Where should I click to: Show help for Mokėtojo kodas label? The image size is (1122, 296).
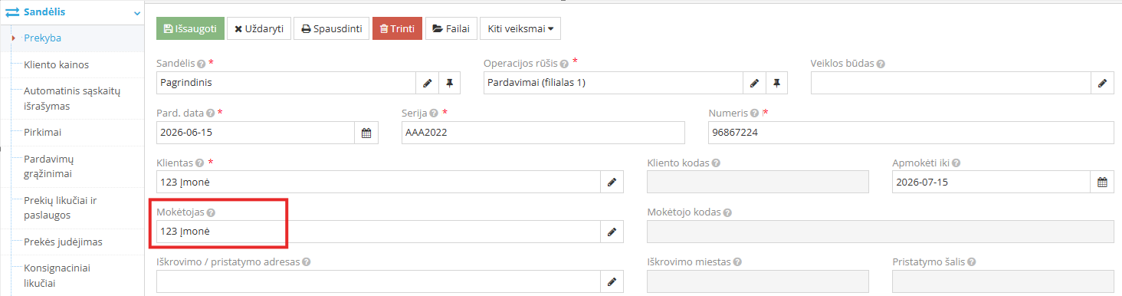click(727, 213)
